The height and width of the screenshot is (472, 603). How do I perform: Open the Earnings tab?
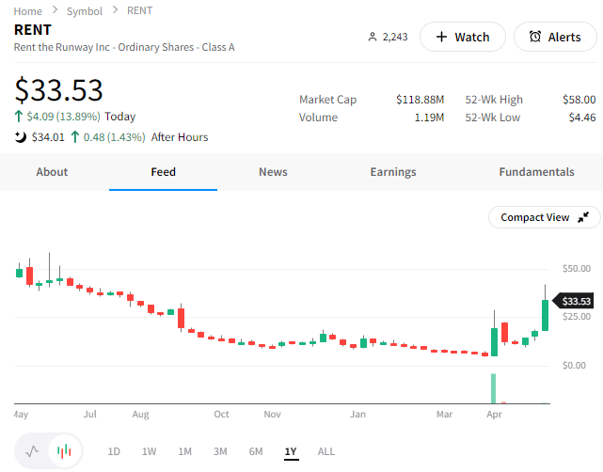click(393, 172)
